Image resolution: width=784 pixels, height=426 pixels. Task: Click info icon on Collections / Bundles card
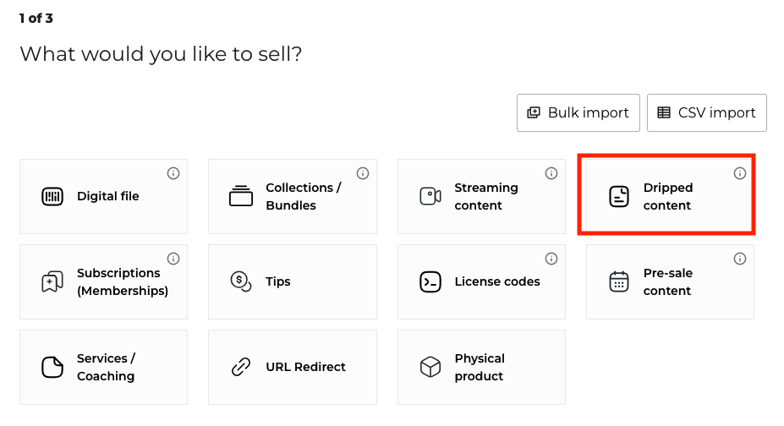(363, 173)
